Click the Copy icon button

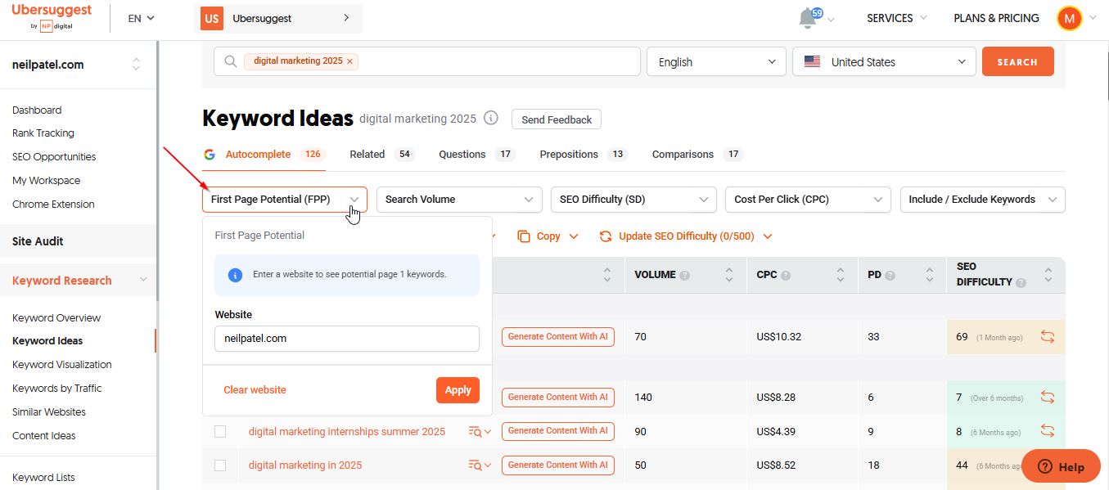(524, 236)
